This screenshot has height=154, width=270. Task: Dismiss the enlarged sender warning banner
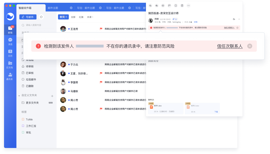click(249, 46)
